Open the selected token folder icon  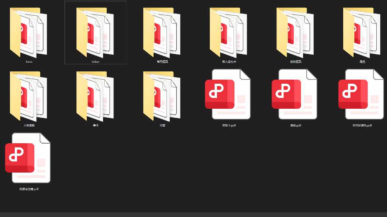coord(96,32)
